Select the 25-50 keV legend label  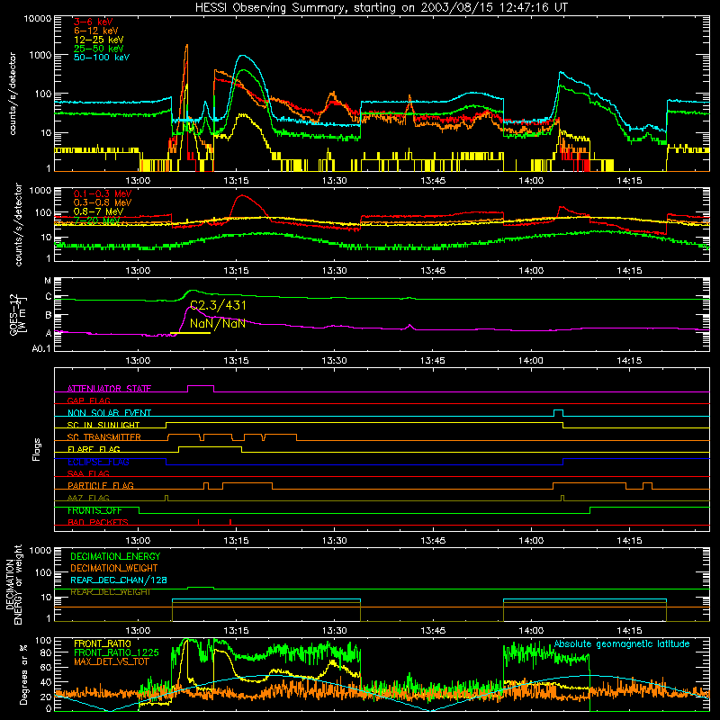(x=99, y=49)
